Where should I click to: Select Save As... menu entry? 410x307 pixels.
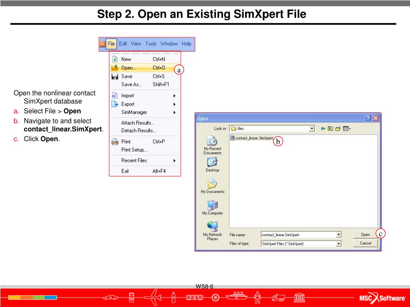pyautogui.click(x=145, y=85)
